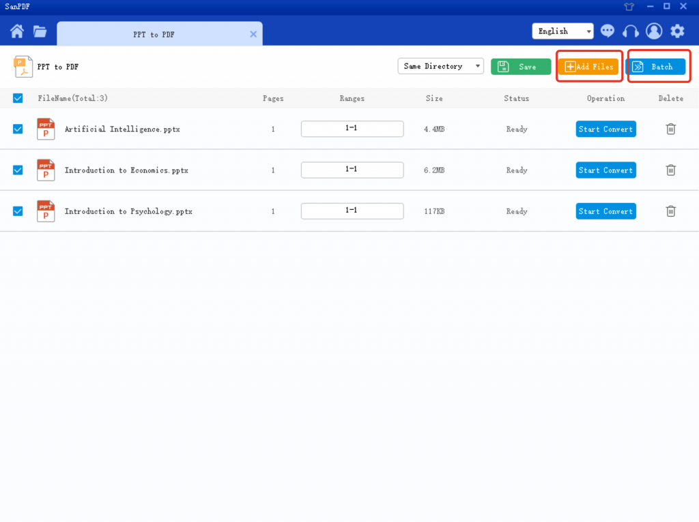Open the user account icon
699x522 pixels.
click(x=654, y=31)
